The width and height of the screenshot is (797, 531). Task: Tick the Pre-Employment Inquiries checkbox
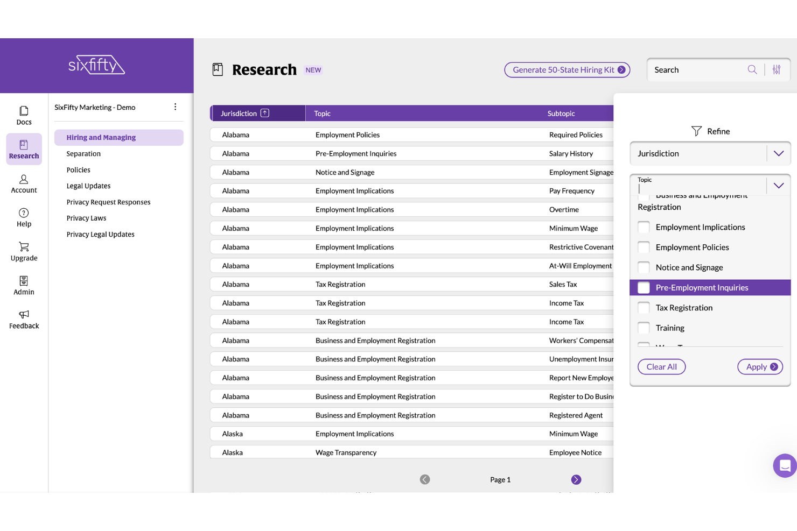[x=644, y=288]
